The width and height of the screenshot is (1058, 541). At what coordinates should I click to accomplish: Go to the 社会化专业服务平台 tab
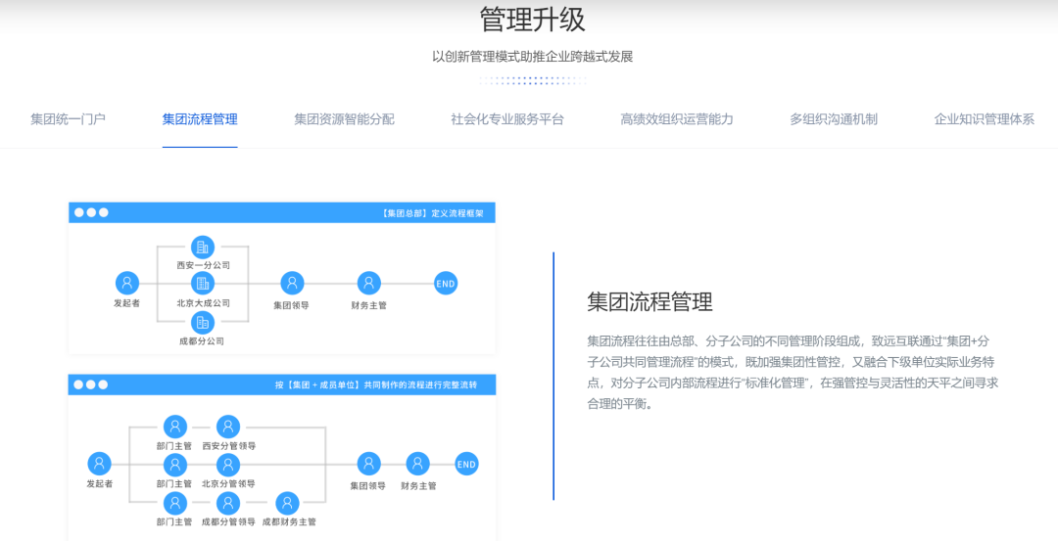(507, 120)
